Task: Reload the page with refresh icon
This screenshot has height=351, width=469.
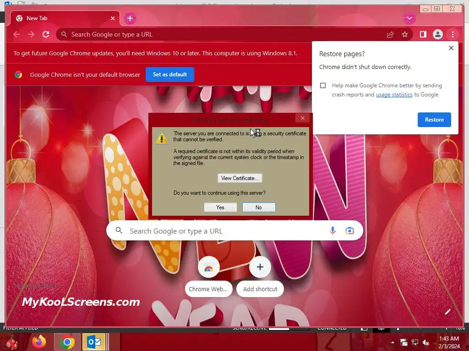Action: click(46, 34)
